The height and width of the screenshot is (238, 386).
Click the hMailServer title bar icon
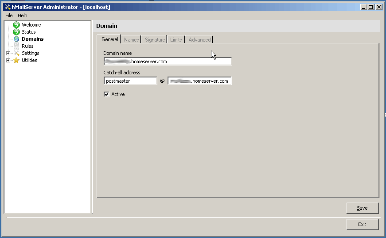click(8, 7)
